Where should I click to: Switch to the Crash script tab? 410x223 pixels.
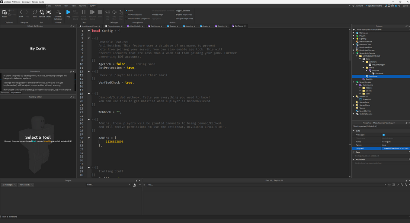[x=205, y=26]
